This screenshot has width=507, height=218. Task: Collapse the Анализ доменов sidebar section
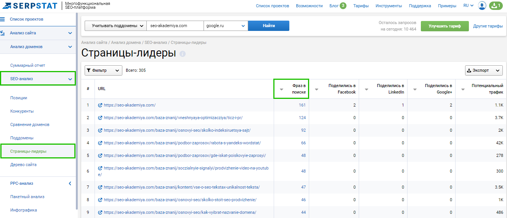point(70,47)
